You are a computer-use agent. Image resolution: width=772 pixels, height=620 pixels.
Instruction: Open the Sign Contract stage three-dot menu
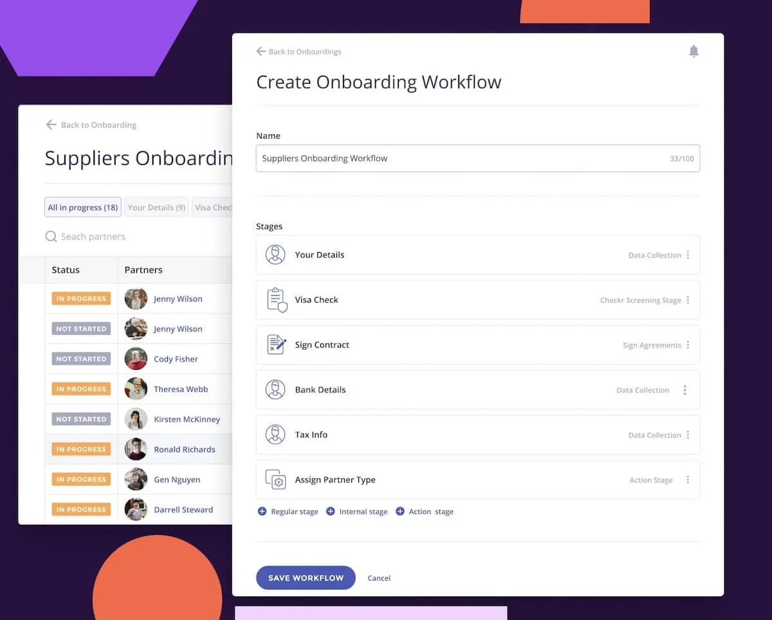point(688,345)
